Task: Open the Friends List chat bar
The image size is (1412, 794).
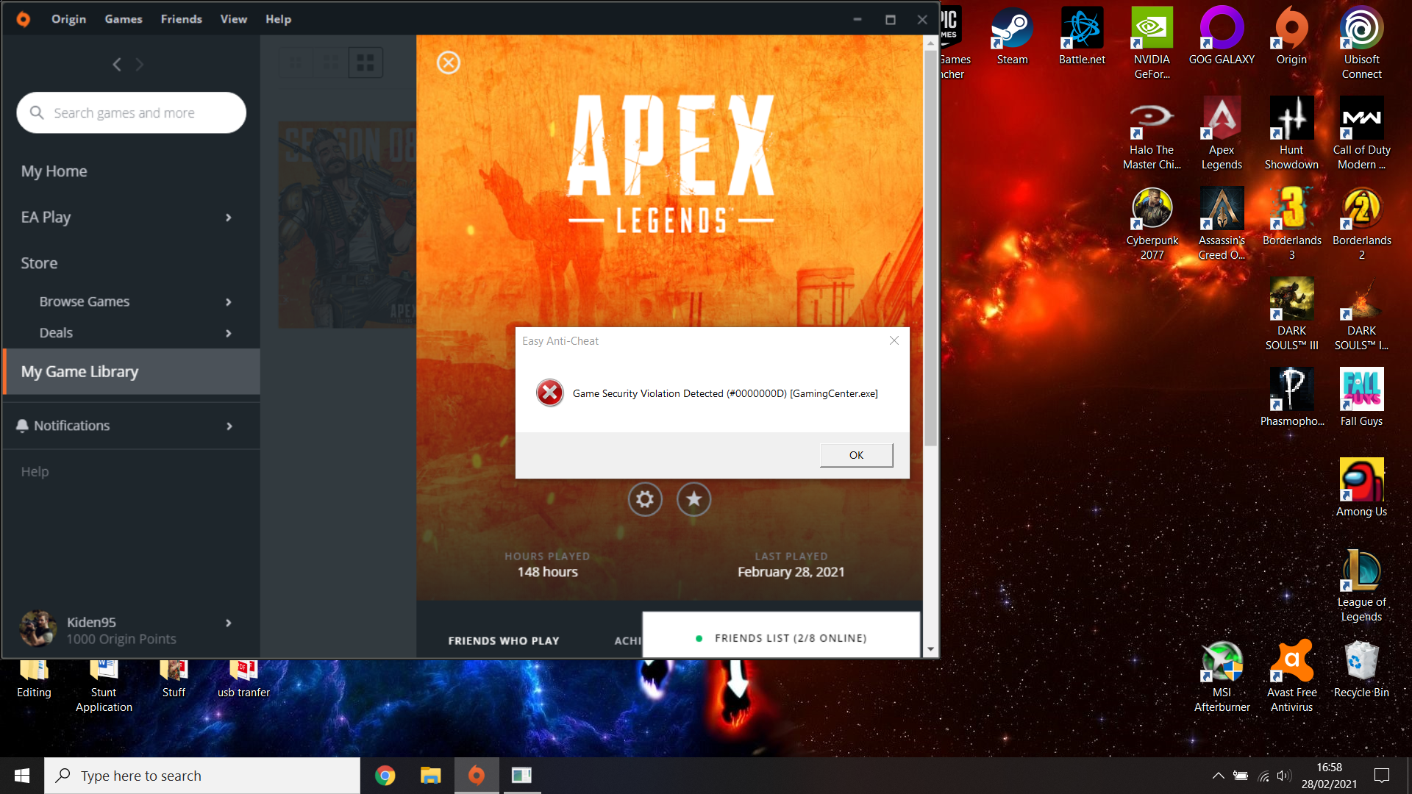Action: [781, 635]
